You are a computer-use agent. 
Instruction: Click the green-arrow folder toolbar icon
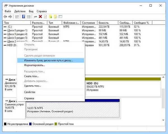tap(50, 17)
